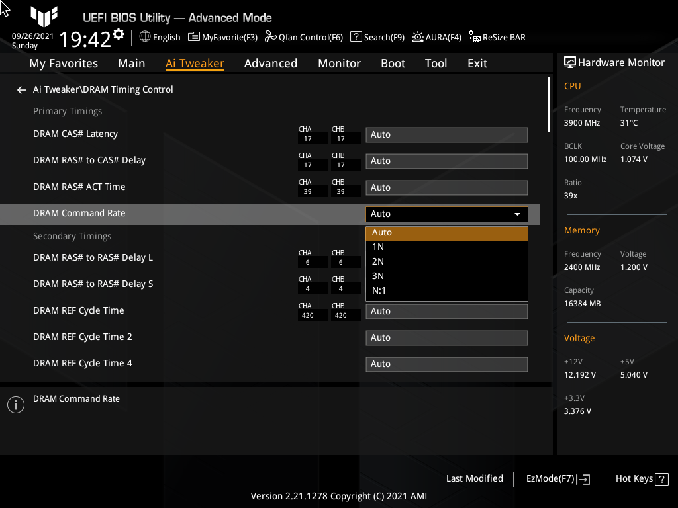
Task: Open the Boot menu
Action: coord(393,63)
